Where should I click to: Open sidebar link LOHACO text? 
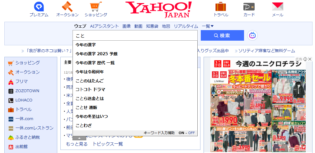pyautogui.click(x=24, y=100)
